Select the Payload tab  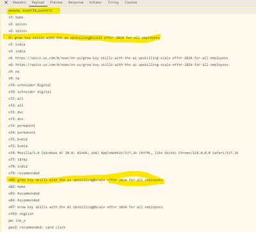(x=38, y=3)
